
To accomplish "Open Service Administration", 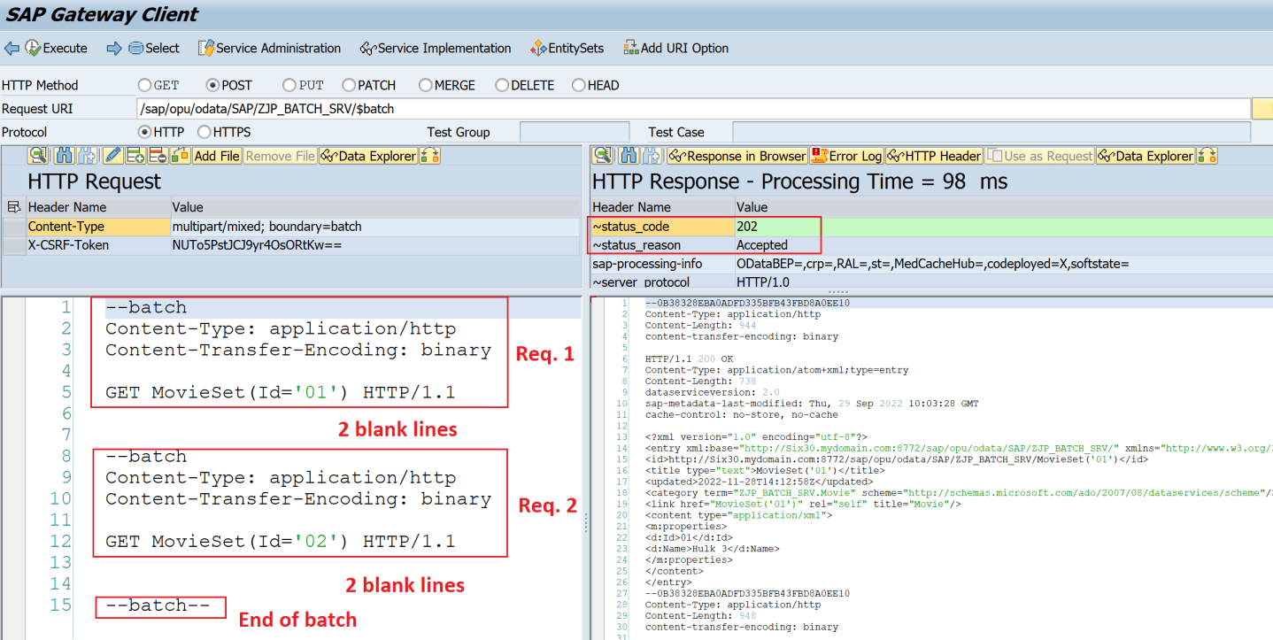I will tap(269, 48).
